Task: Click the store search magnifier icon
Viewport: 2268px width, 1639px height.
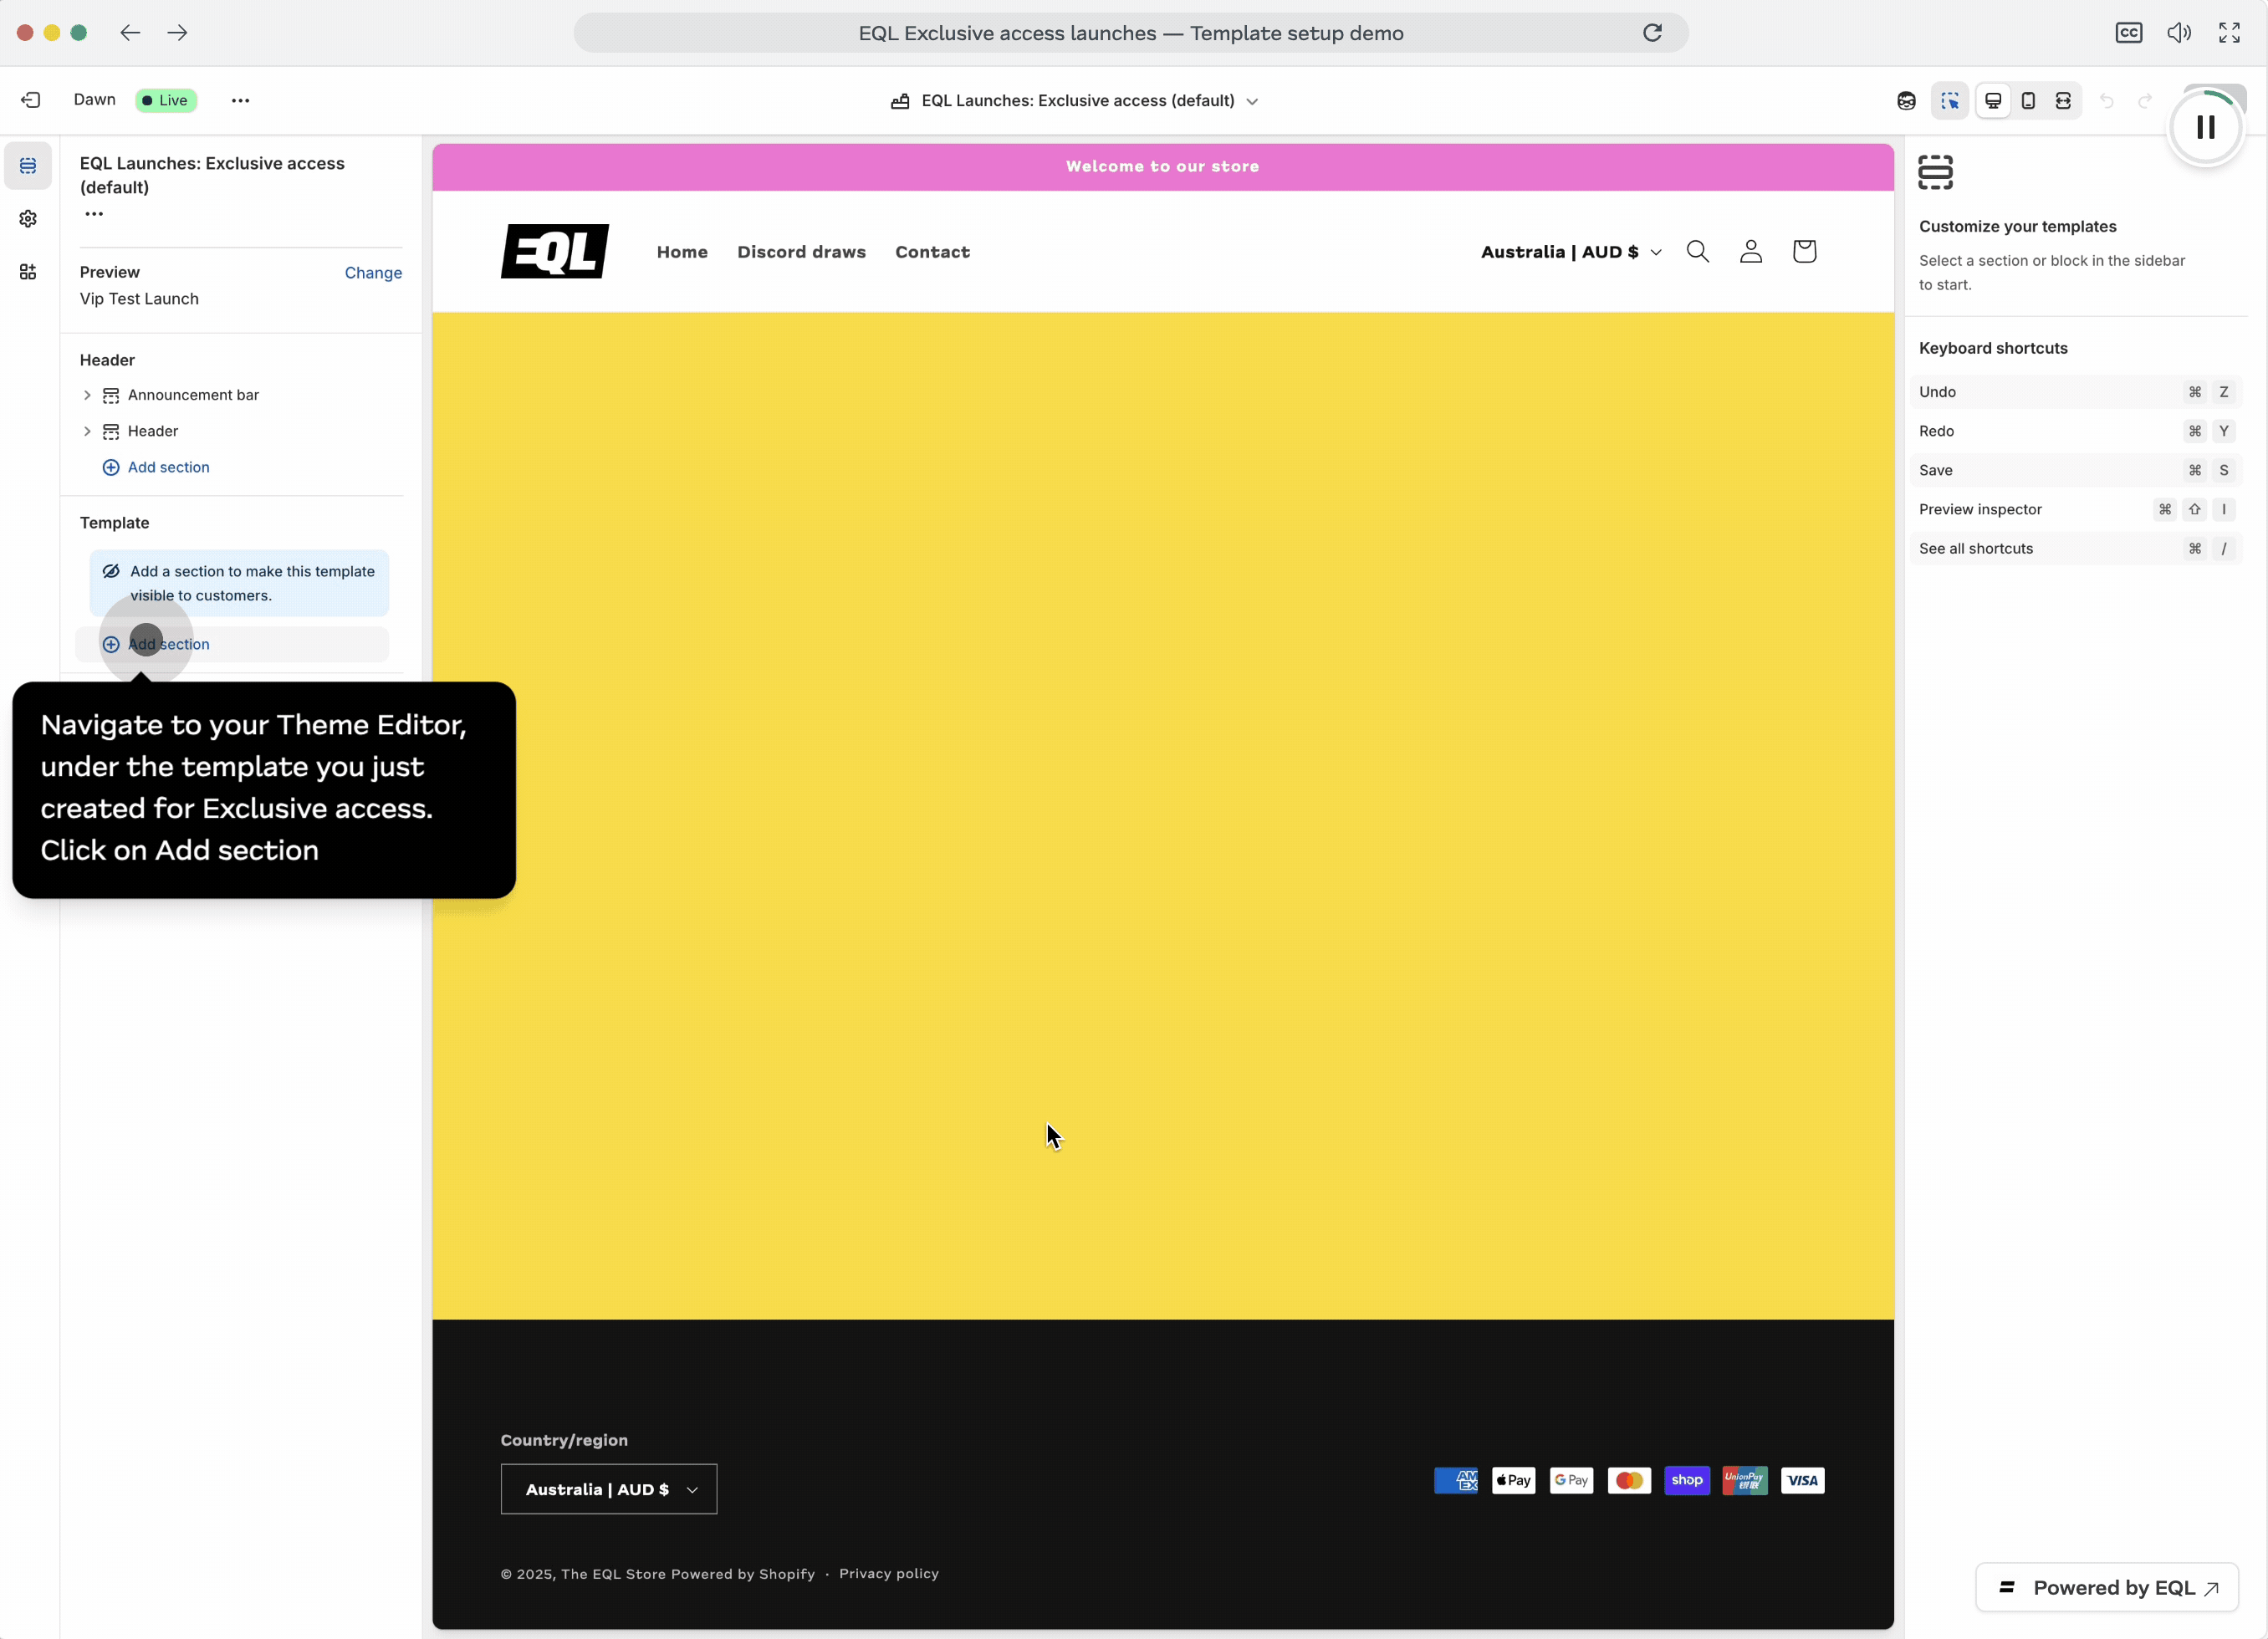Action: pos(1697,251)
